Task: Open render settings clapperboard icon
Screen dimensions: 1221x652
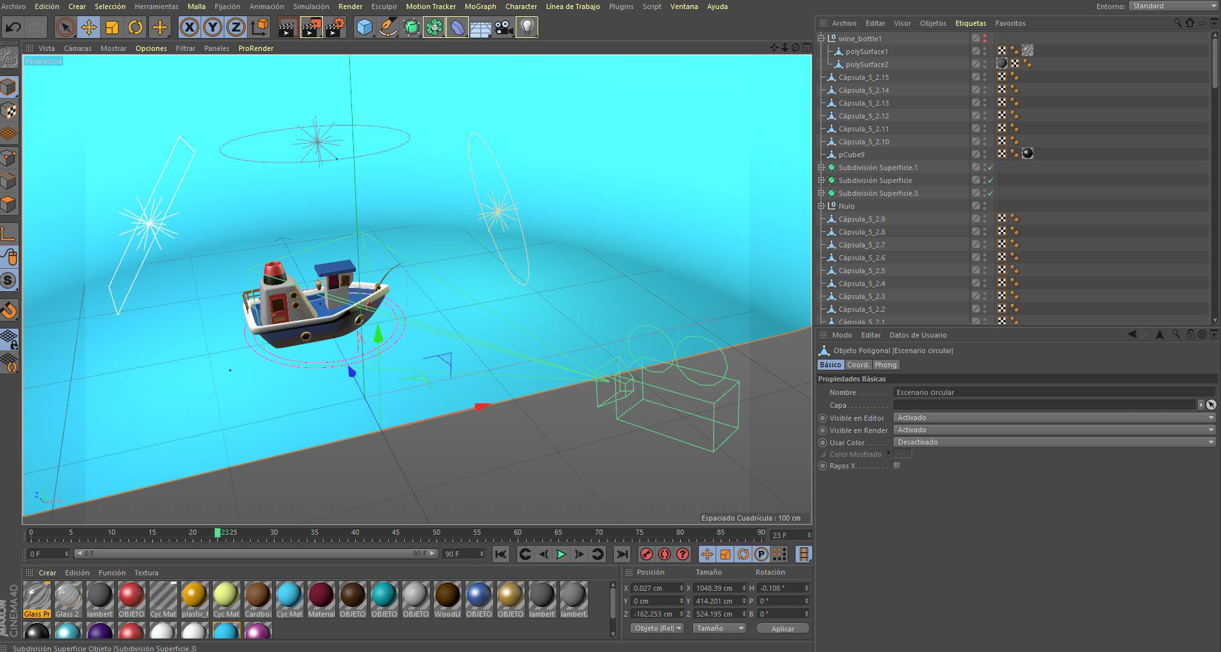Action: coord(335,27)
